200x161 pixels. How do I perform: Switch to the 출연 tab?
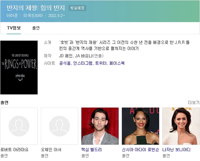36,28
